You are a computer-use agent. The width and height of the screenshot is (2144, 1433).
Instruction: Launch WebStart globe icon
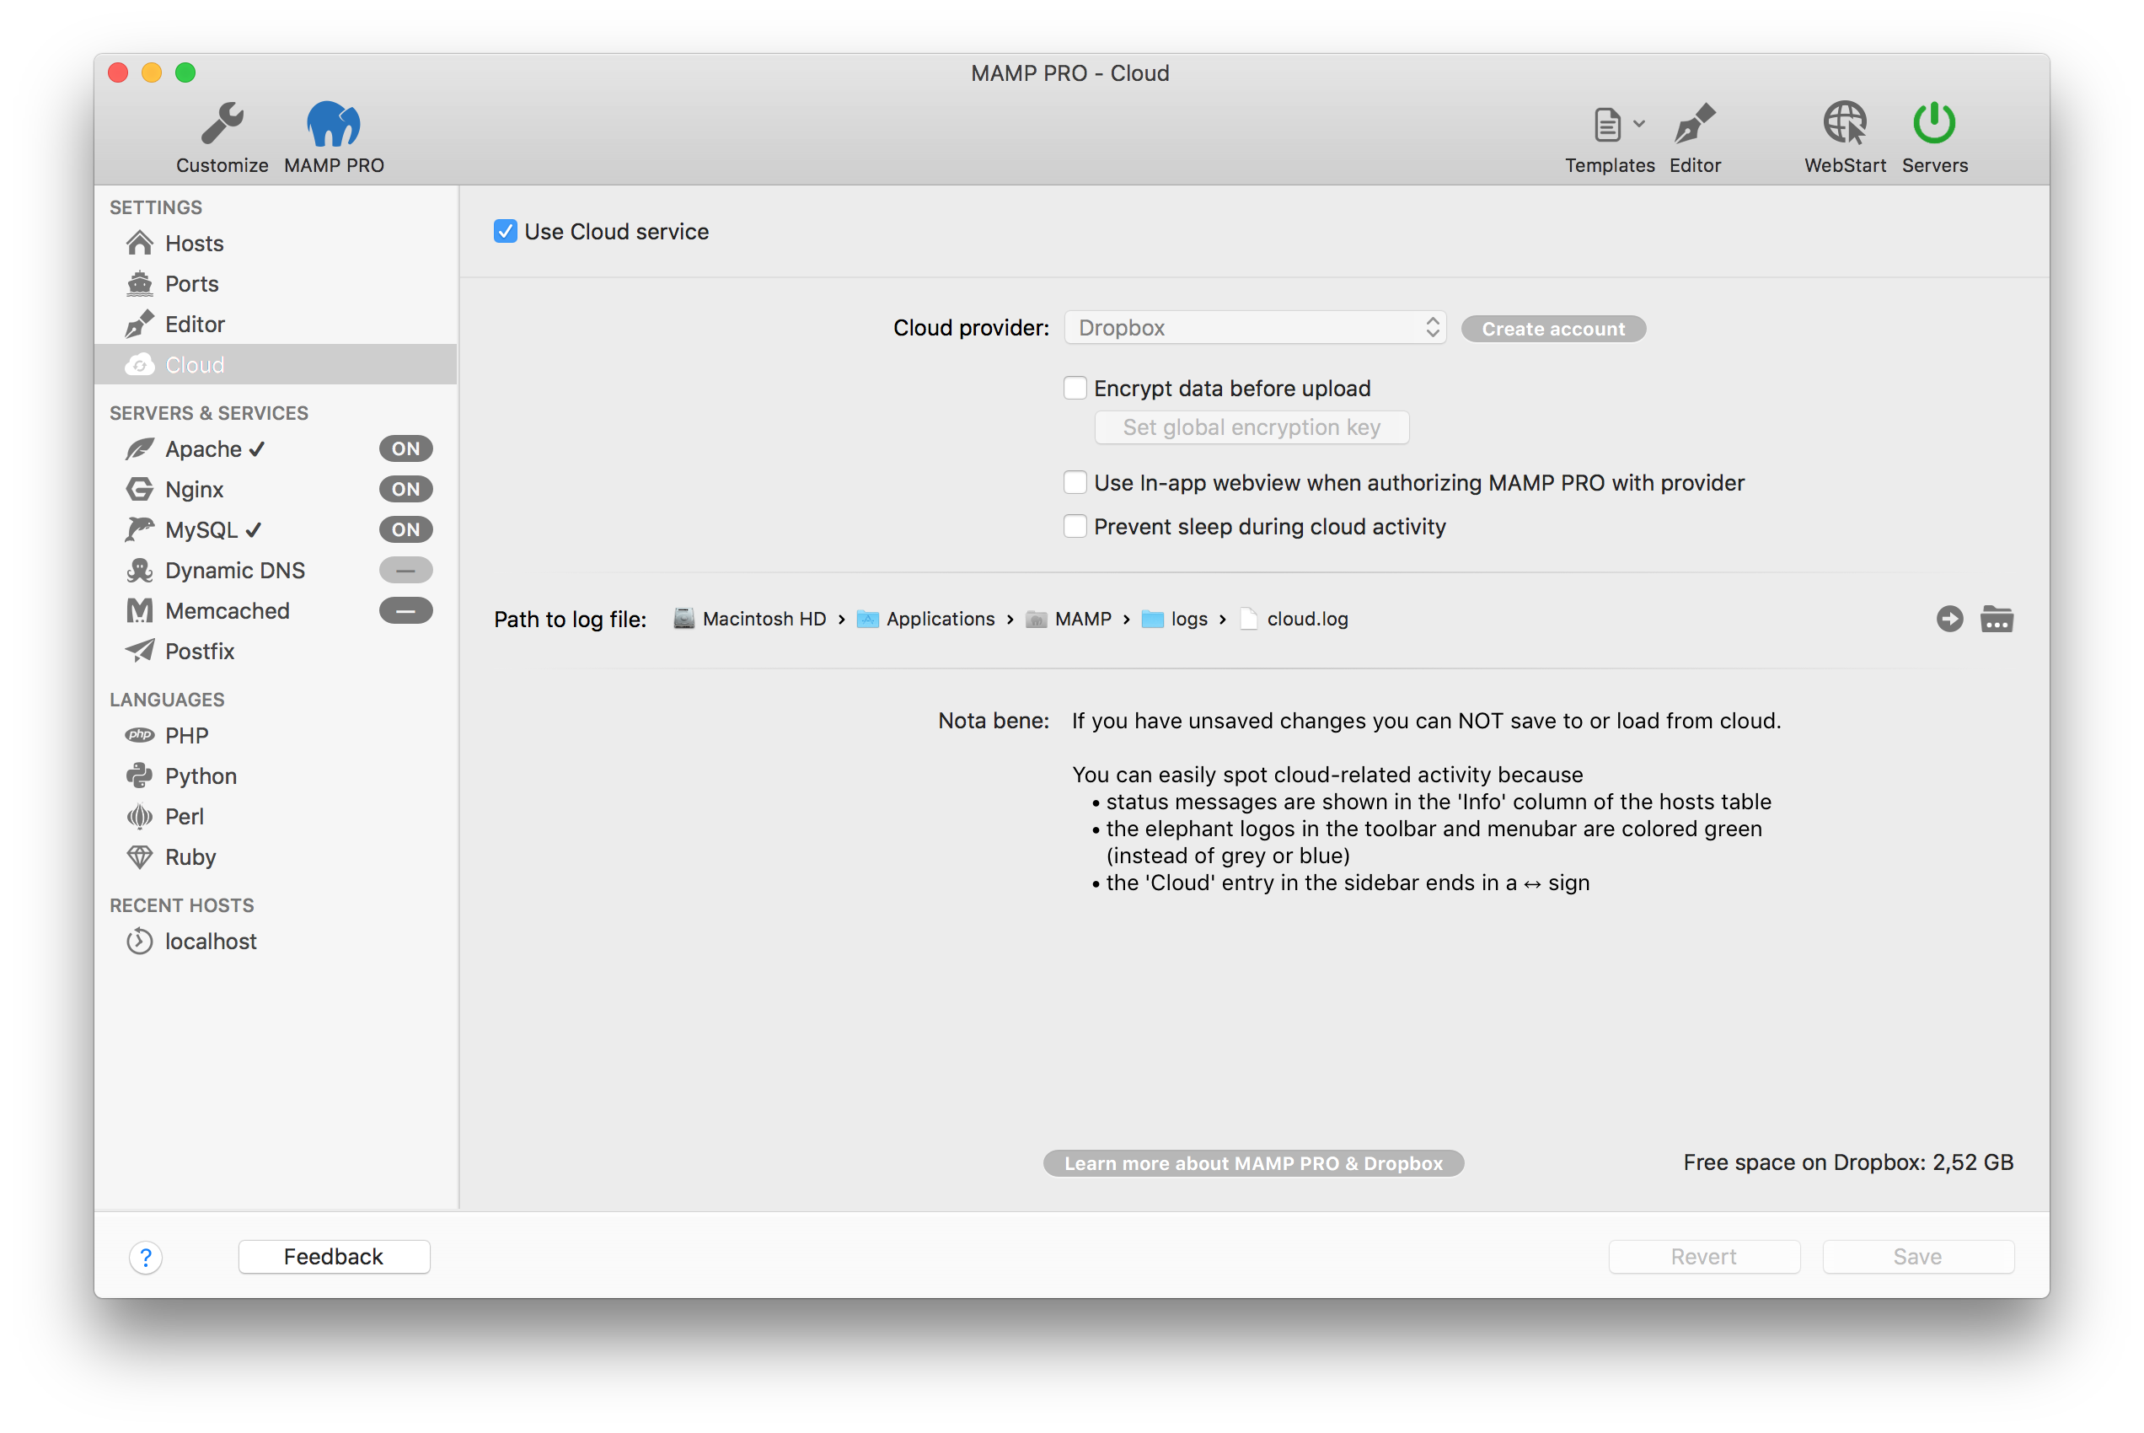click(x=1844, y=123)
